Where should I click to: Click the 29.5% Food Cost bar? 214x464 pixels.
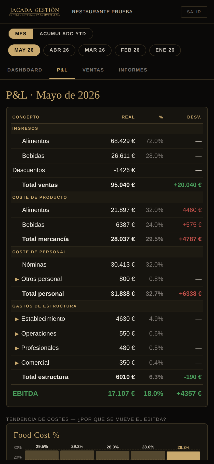tap(42, 455)
